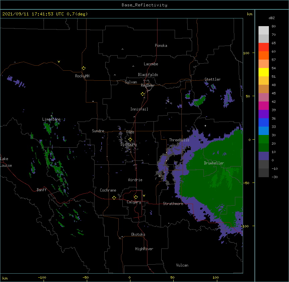Click the Lake Louise label
Viewport: 289px width, 282px height.
coord(6,162)
